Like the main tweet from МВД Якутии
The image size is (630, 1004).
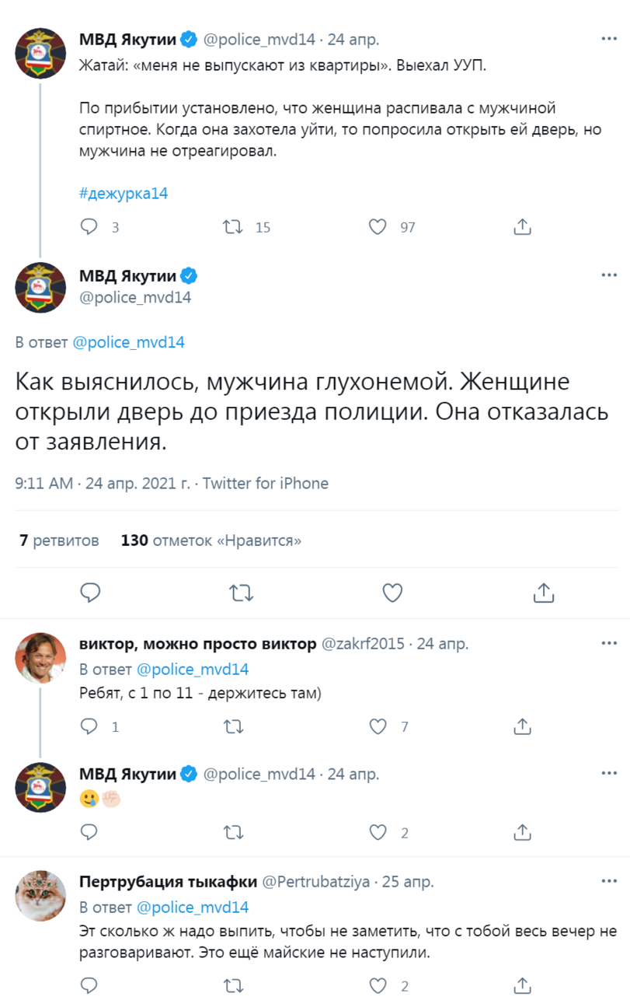point(392,593)
